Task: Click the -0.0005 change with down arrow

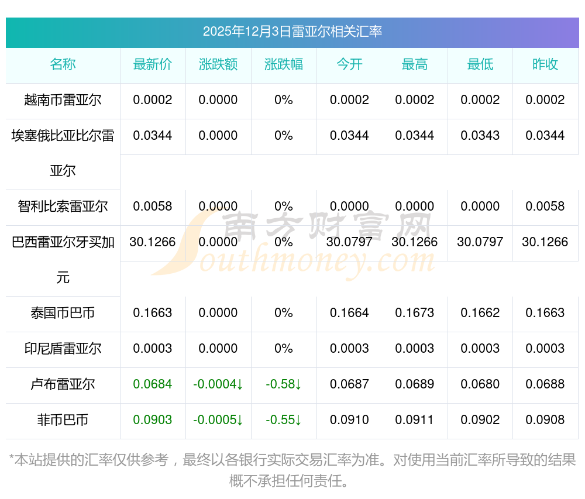Action: (x=218, y=420)
